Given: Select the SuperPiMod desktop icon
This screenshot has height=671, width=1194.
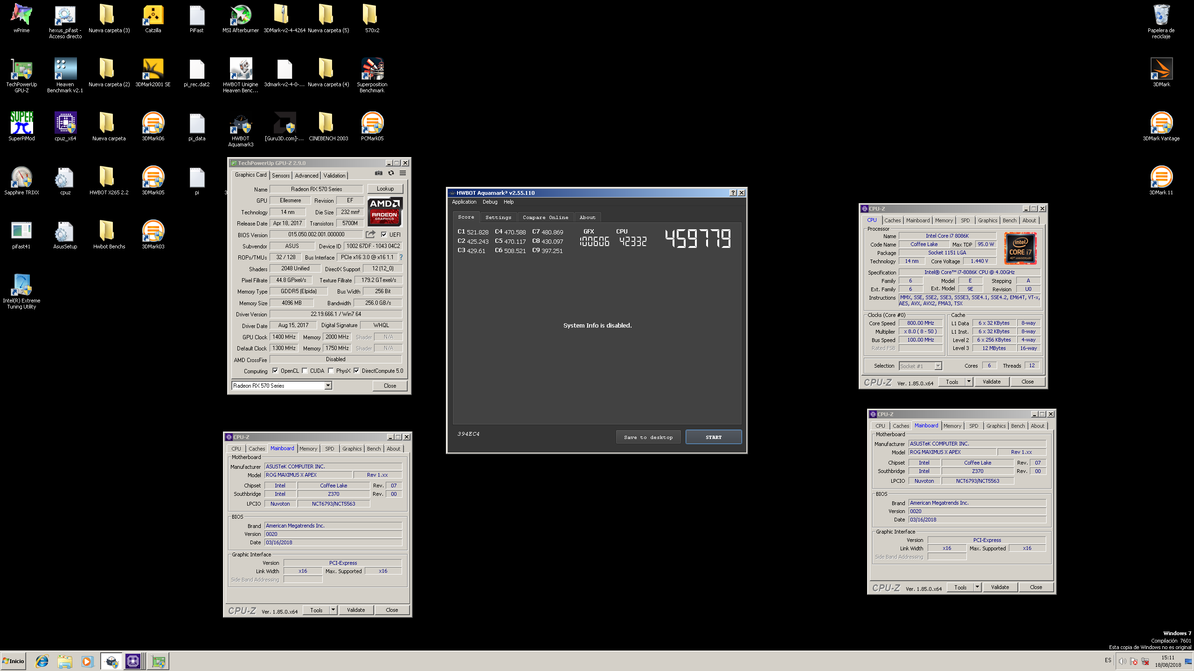Looking at the screenshot, I should (21, 126).
